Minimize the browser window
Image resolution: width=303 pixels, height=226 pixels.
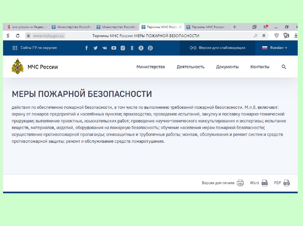[x=276, y=27]
